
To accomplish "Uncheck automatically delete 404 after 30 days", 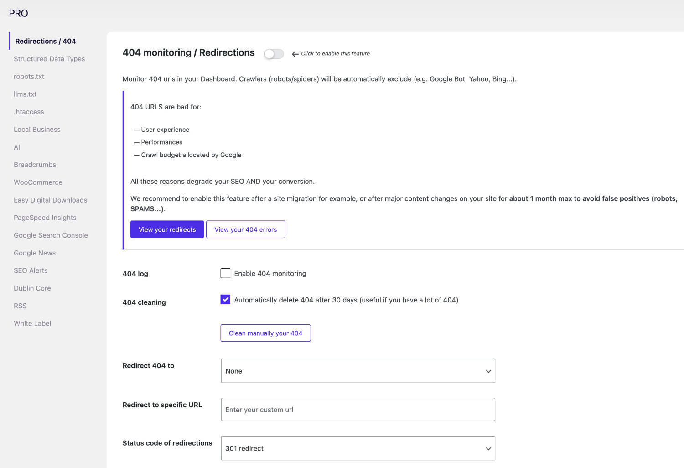I will pos(225,300).
